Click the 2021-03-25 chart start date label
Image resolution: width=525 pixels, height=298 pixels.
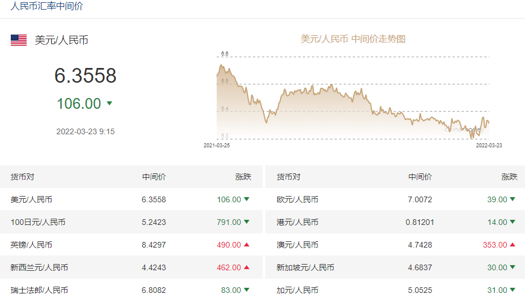point(217,146)
